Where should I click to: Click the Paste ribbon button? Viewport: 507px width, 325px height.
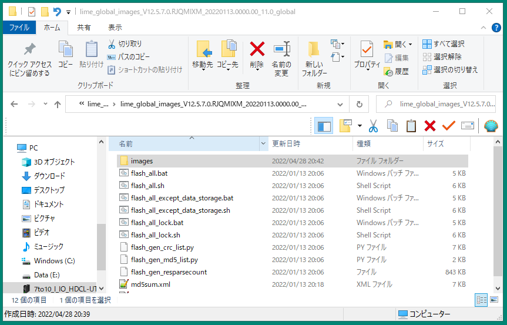point(91,54)
